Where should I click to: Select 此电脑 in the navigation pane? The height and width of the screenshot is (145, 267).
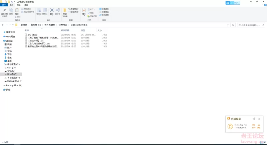coord(9,41)
